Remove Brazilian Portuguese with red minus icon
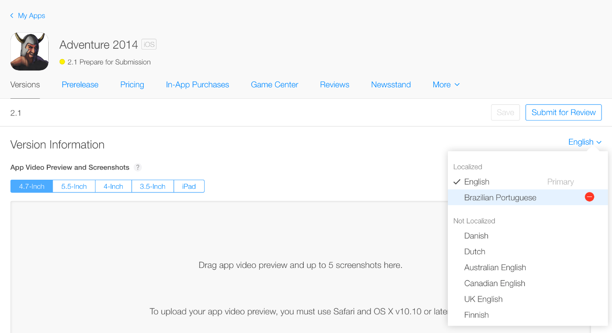The height and width of the screenshot is (333, 612). 589,197
